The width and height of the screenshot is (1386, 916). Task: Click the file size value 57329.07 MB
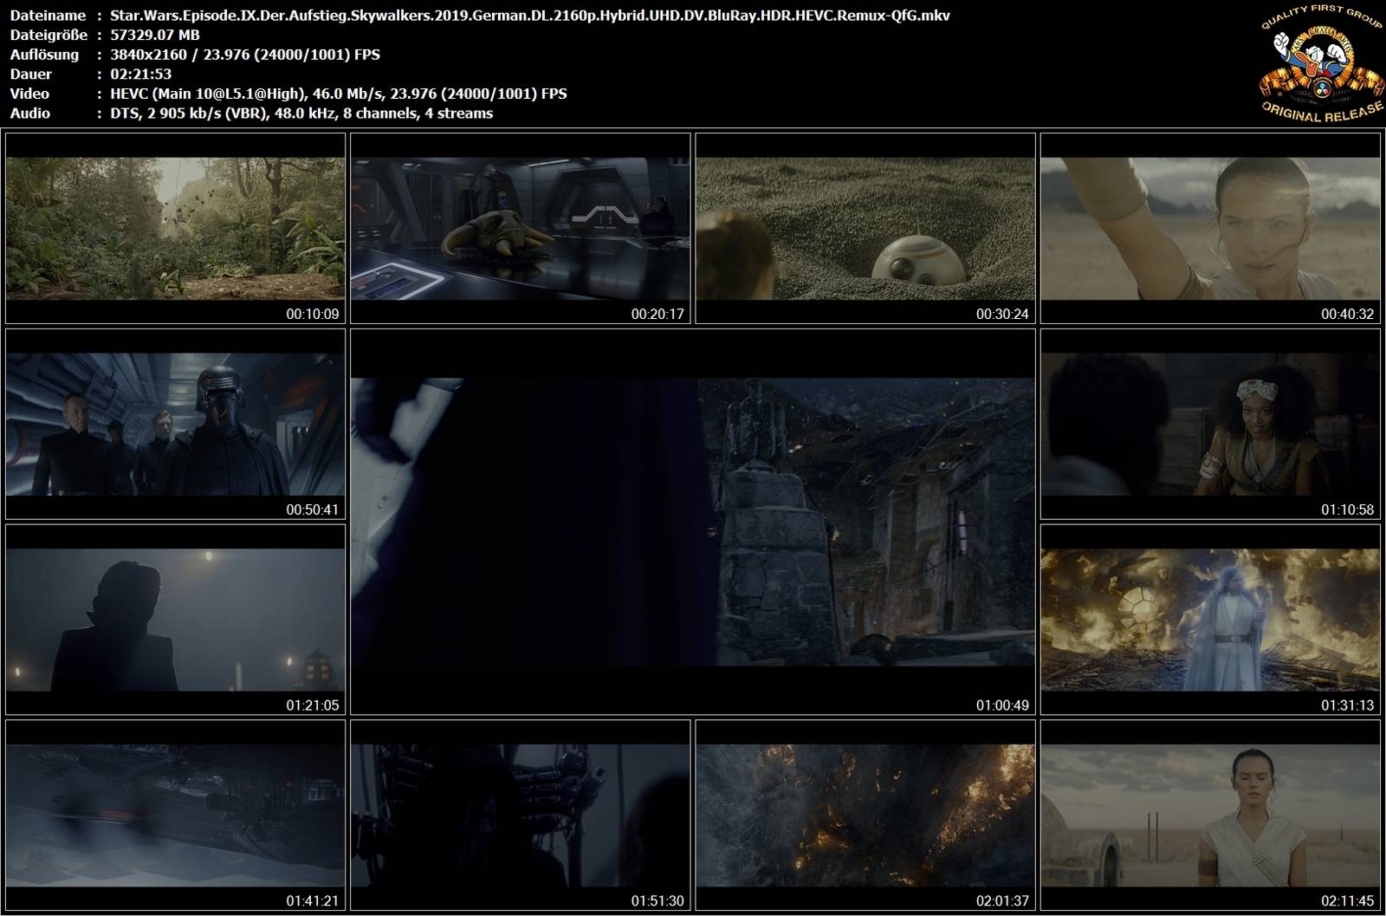[x=155, y=35]
